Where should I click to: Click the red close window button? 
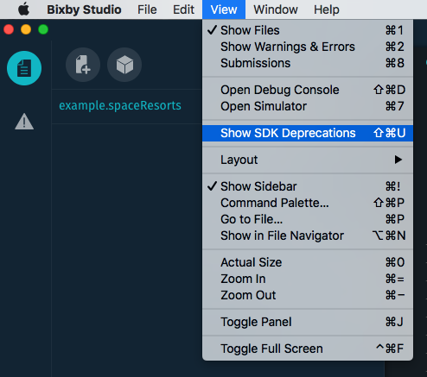[9, 29]
